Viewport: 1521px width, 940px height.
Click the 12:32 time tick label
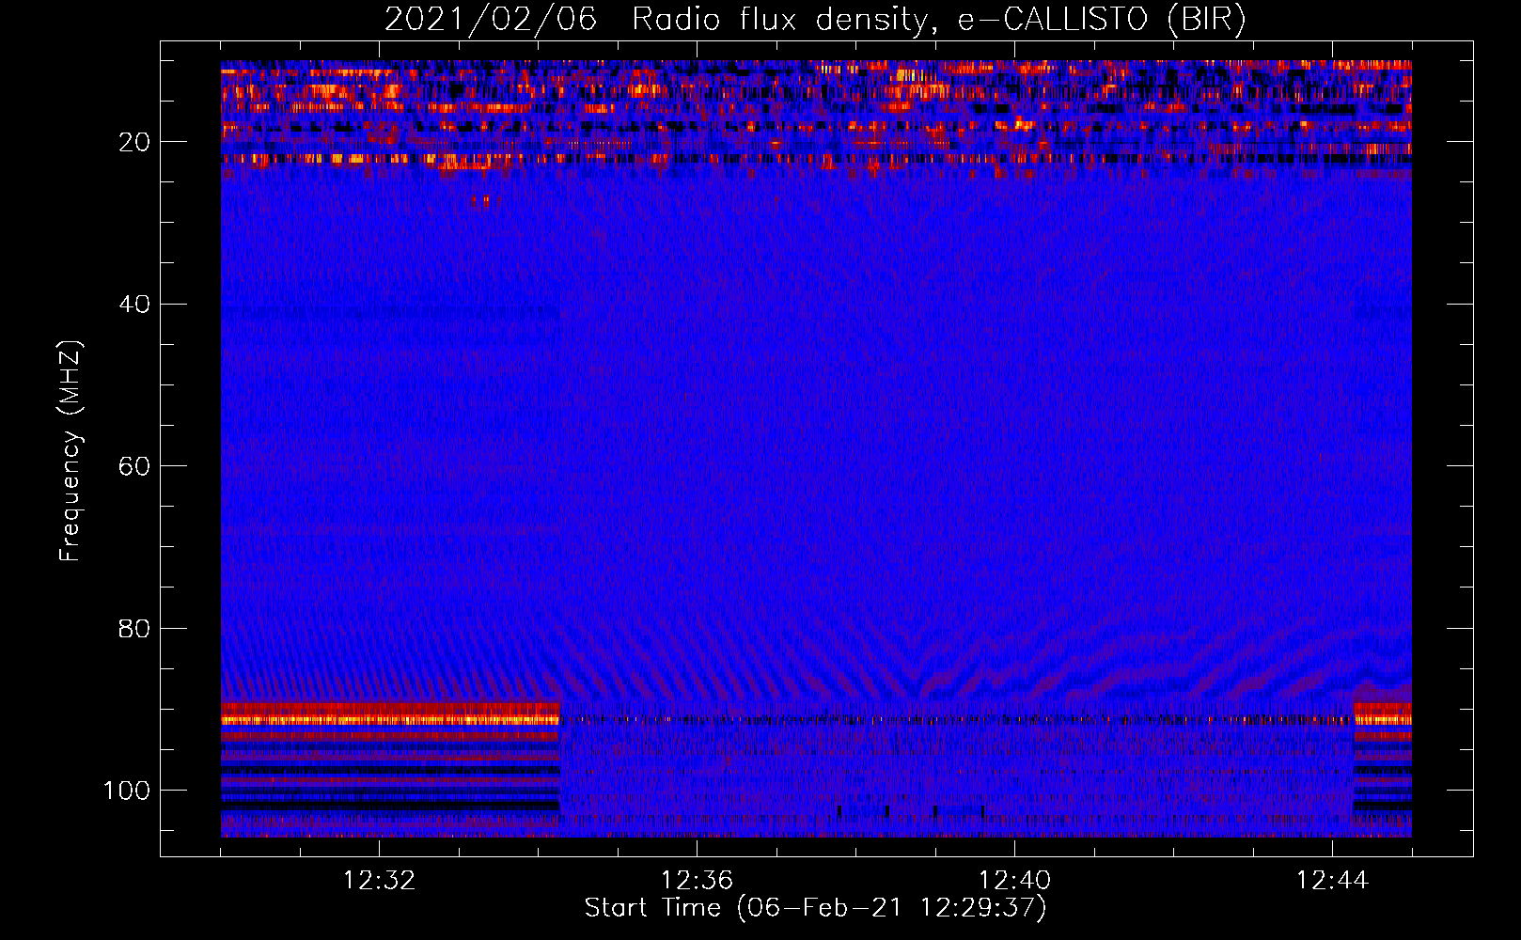point(379,881)
